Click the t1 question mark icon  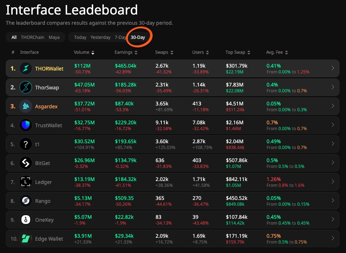(x=26, y=144)
